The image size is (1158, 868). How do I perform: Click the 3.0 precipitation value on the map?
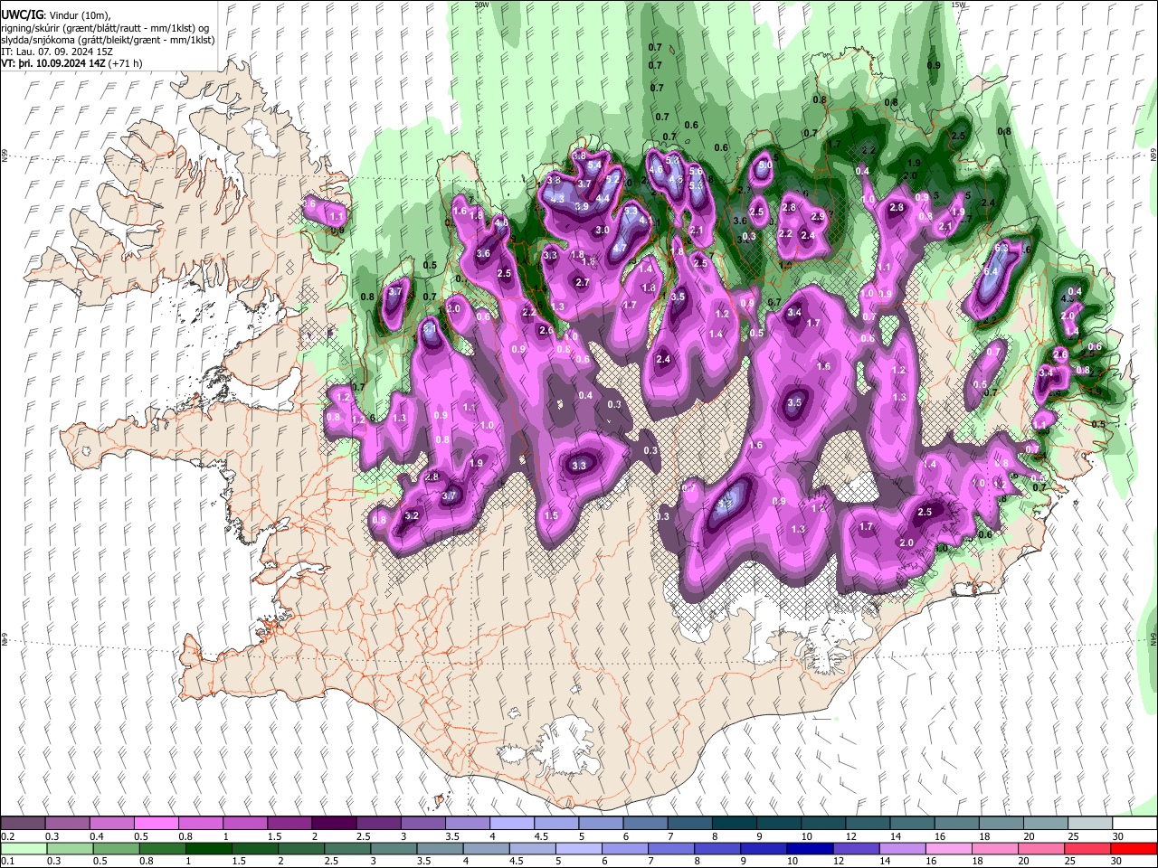click(603, 231)
